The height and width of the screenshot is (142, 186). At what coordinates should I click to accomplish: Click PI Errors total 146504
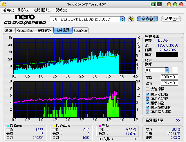(x=38, y=138)
